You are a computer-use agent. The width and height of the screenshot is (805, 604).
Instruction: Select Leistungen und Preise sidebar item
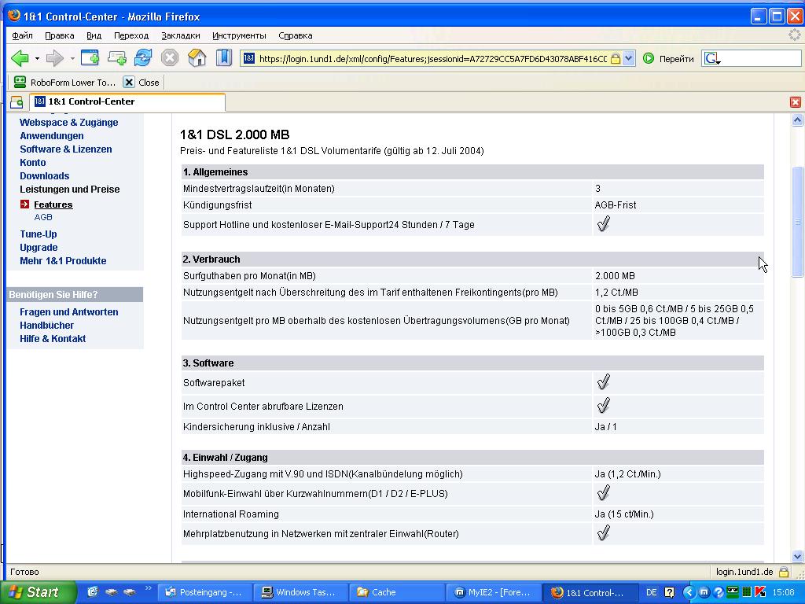click(x=70, y=189)
